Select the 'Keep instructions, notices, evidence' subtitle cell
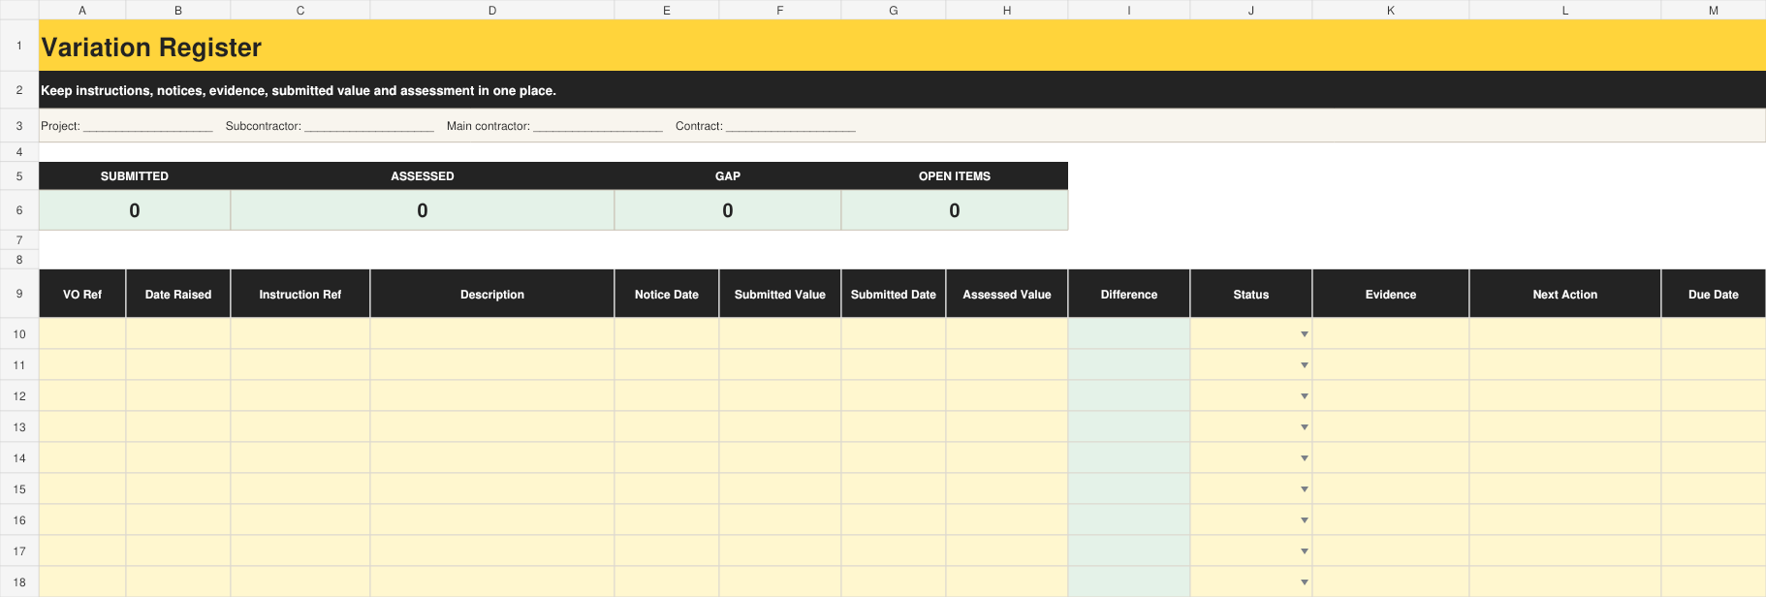Screen dimensions: 1766x597 (901, 89)
